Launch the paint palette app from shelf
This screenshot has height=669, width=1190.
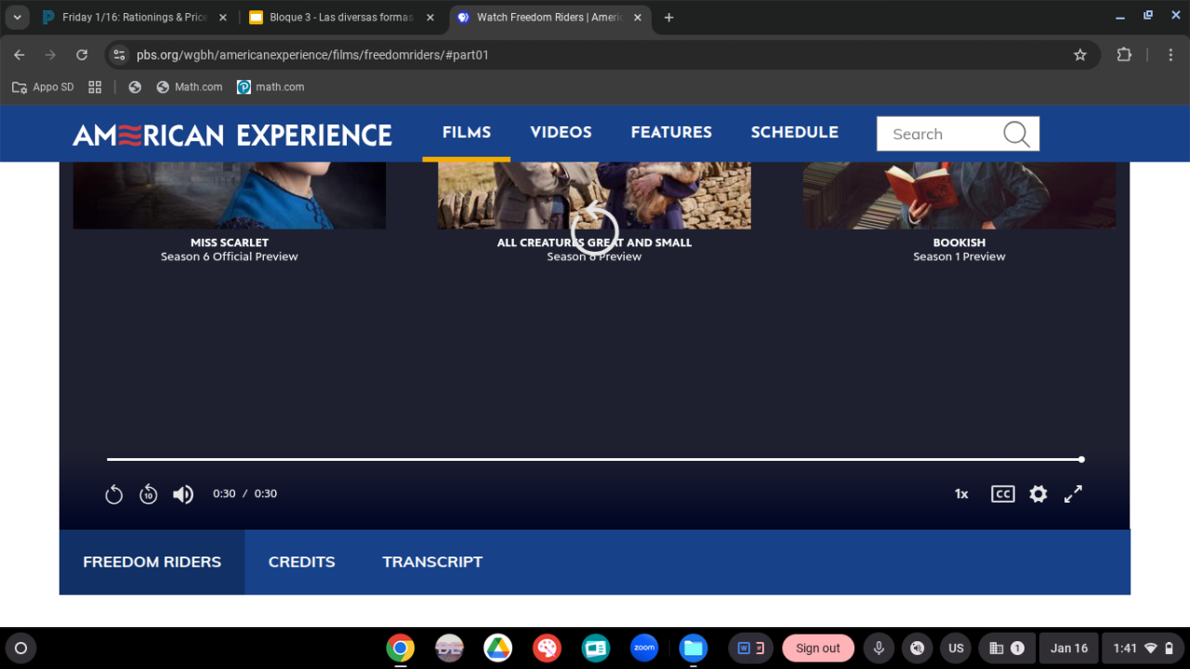click(x=547, y=649)
